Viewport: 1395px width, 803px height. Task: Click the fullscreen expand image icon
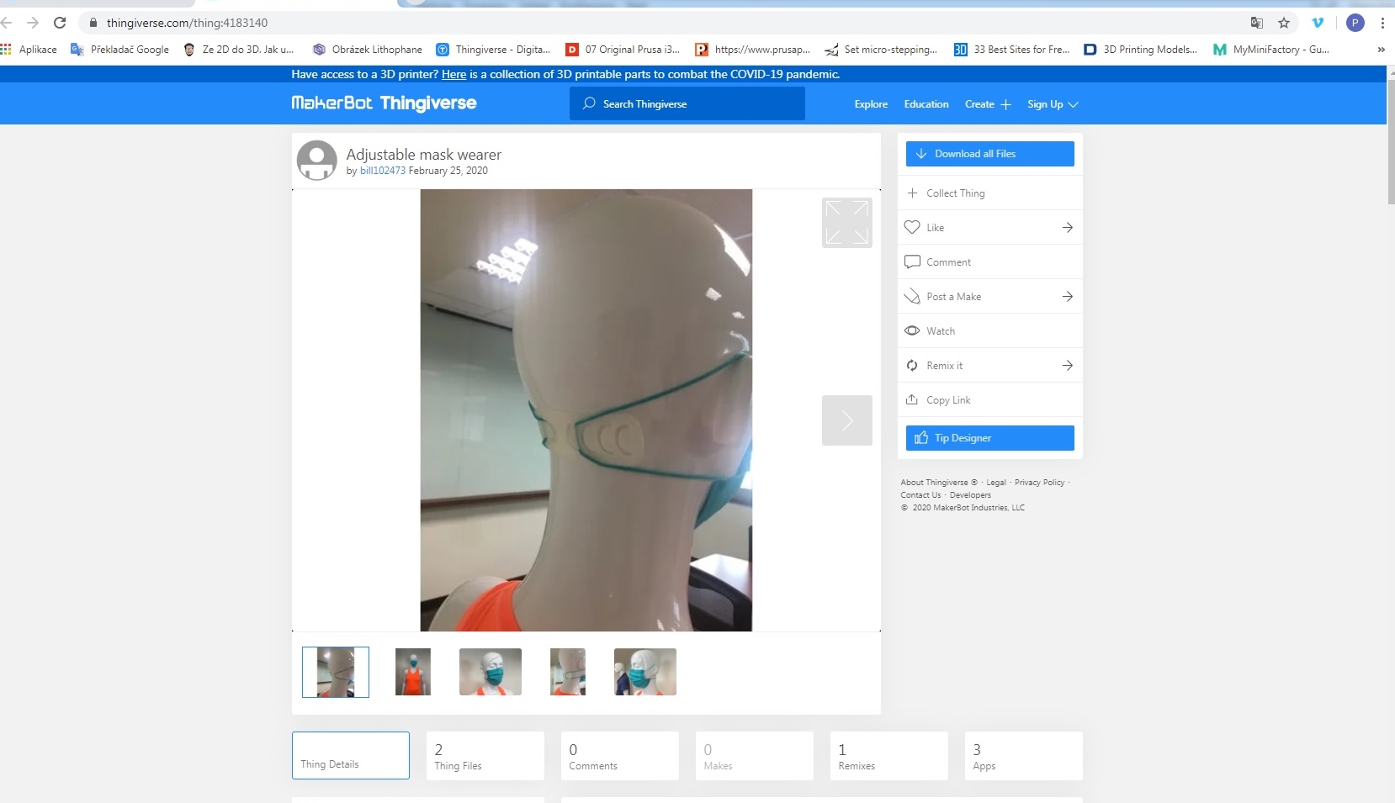point(846,223)
